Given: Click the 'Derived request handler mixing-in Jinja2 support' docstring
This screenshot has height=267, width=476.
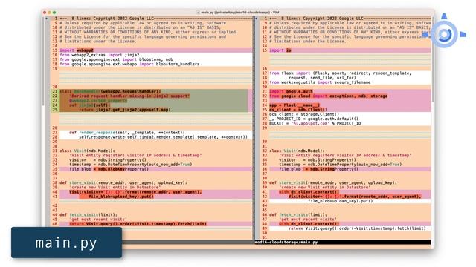Looking at the screenshot, I should tap(129, 96).
